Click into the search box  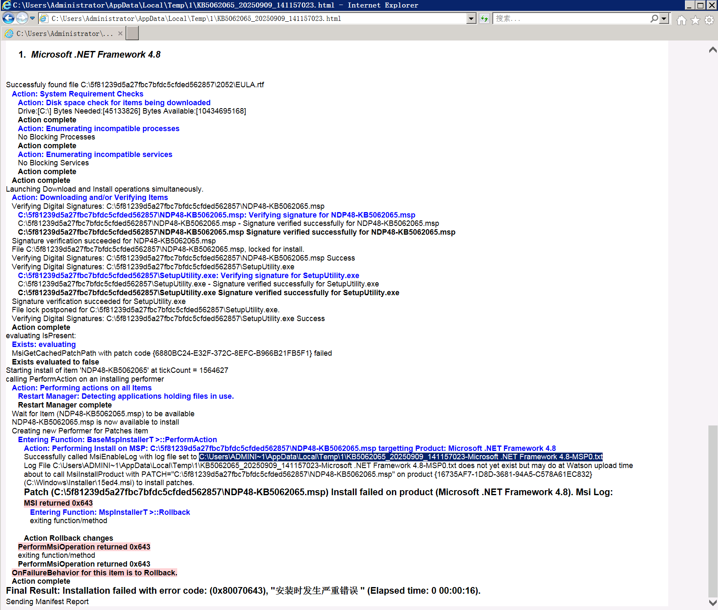point(571,19)
